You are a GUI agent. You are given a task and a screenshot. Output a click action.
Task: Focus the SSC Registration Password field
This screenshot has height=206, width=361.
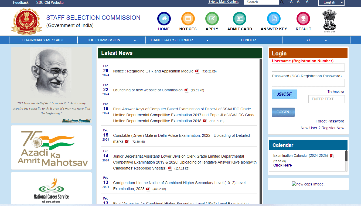pos(308,83)
